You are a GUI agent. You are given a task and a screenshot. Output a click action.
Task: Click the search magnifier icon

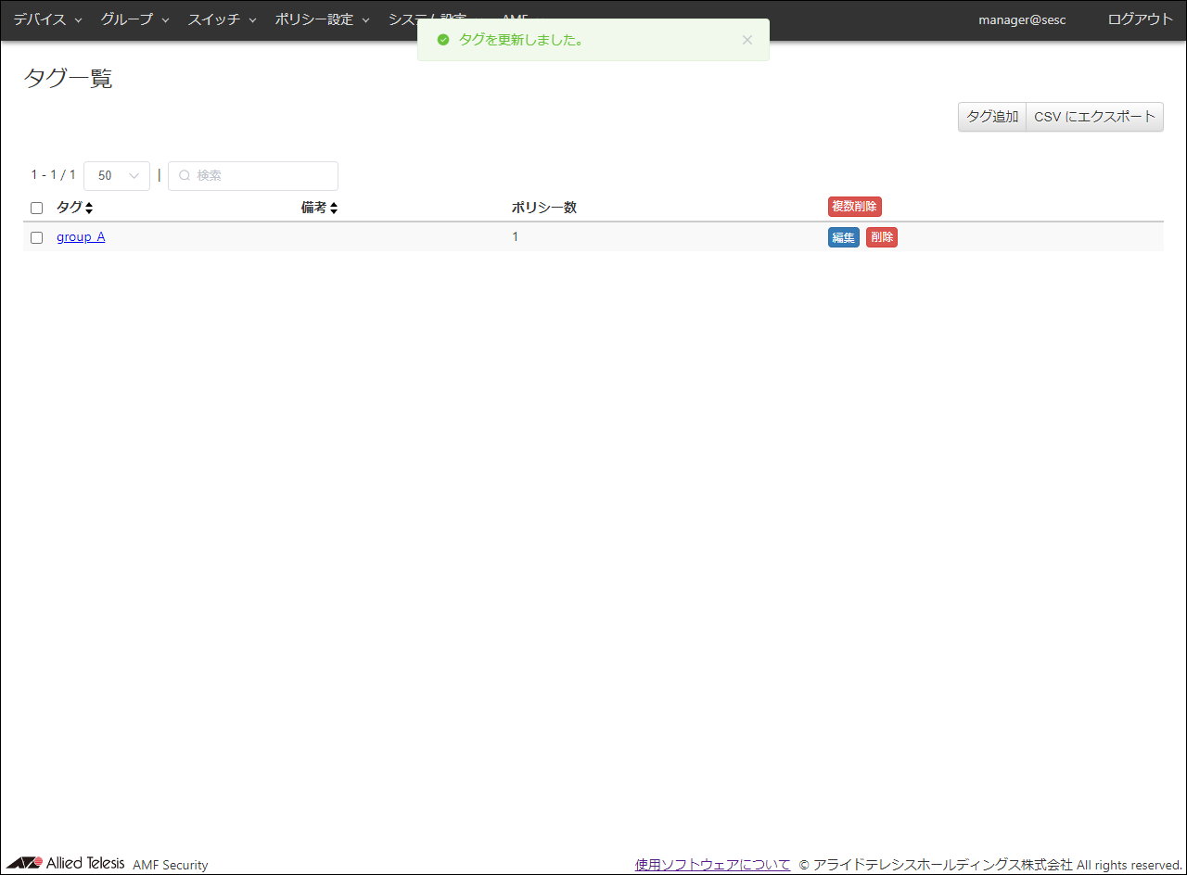pos(185,175)
